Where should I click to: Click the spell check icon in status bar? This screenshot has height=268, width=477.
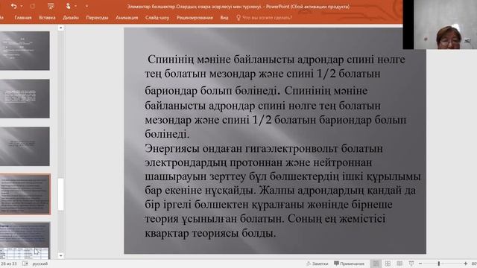tap(25, 264)
